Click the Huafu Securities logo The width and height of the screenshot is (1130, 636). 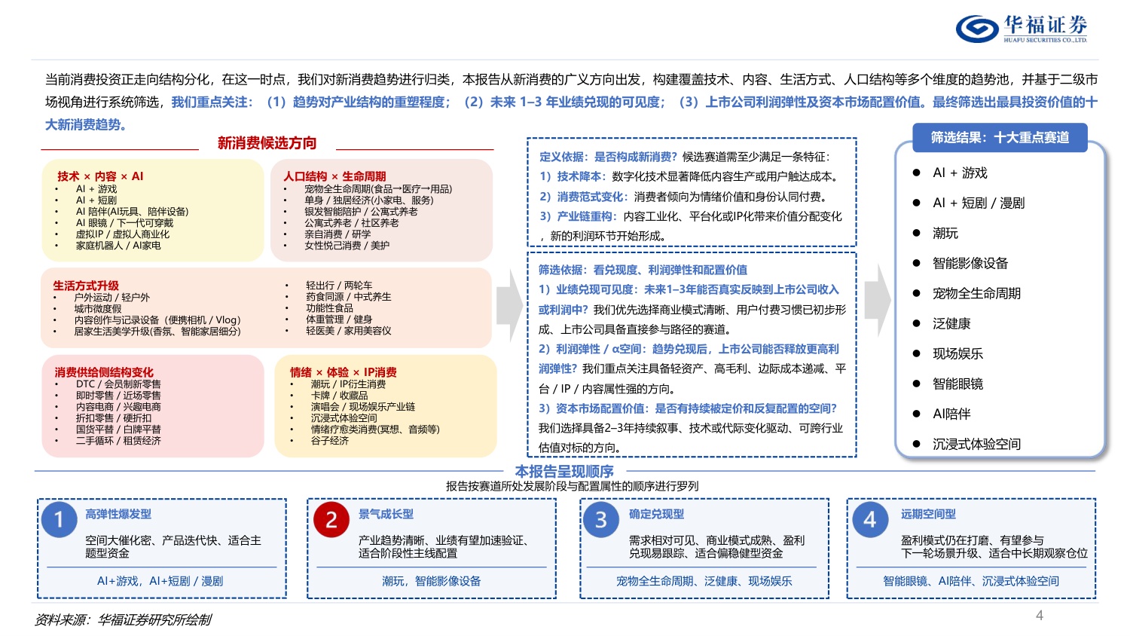1021,29
